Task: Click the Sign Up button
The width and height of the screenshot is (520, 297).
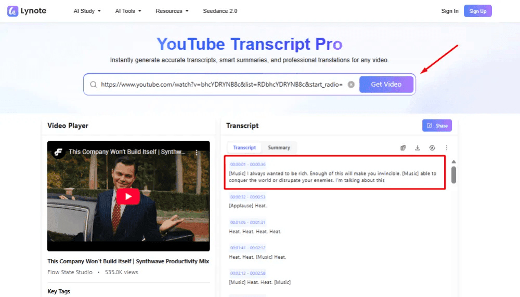Action: [x=477, y=11]
